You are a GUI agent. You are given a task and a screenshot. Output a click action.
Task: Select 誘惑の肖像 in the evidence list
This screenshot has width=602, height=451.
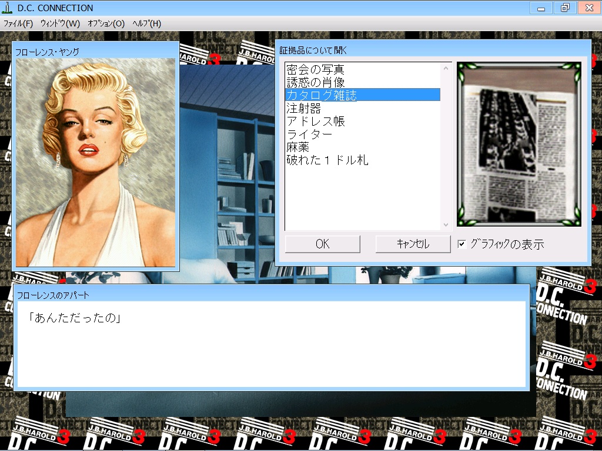362,82
